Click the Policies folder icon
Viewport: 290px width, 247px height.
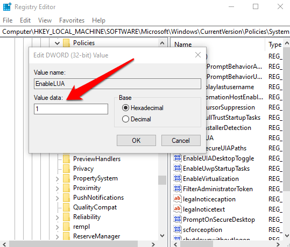coord(66,42)
